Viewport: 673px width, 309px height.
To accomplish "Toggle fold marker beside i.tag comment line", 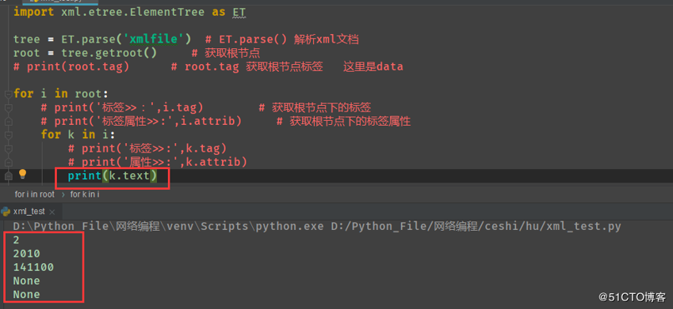I will tap(7, 107).
